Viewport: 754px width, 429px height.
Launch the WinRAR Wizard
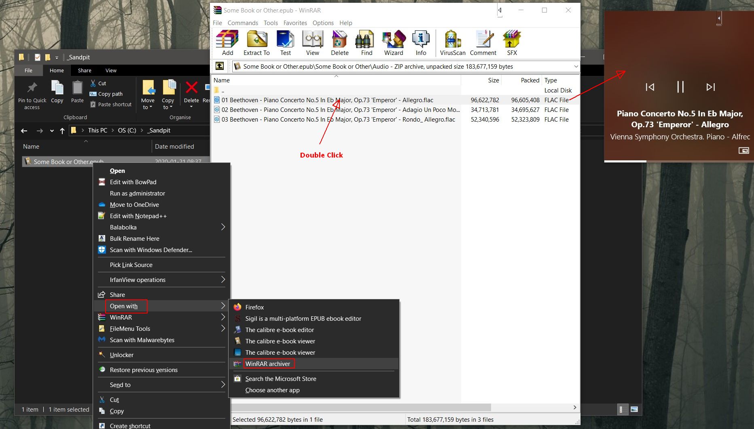click(394, 43)
